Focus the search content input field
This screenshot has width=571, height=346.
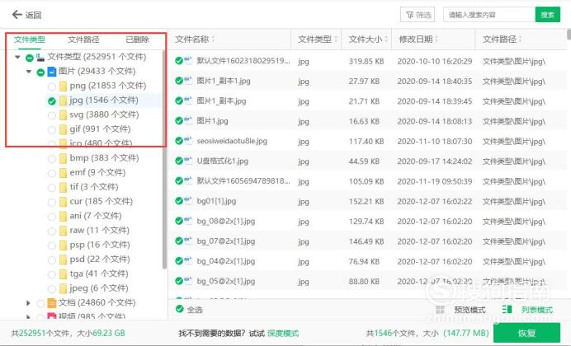[488, 15]
